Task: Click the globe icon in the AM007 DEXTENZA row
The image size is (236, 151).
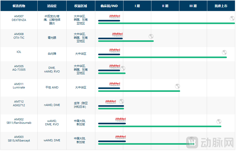Action: coord(232,18)
